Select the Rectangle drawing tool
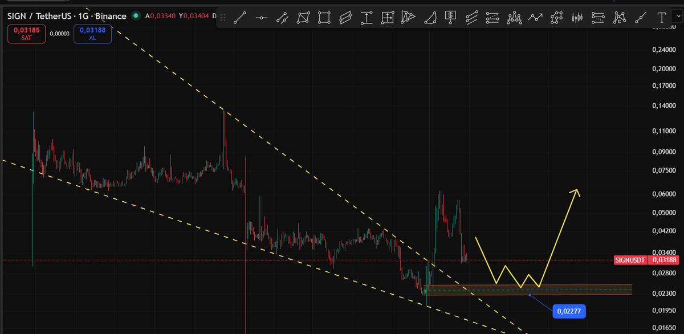The image size is (684, 334). [324, 18]
